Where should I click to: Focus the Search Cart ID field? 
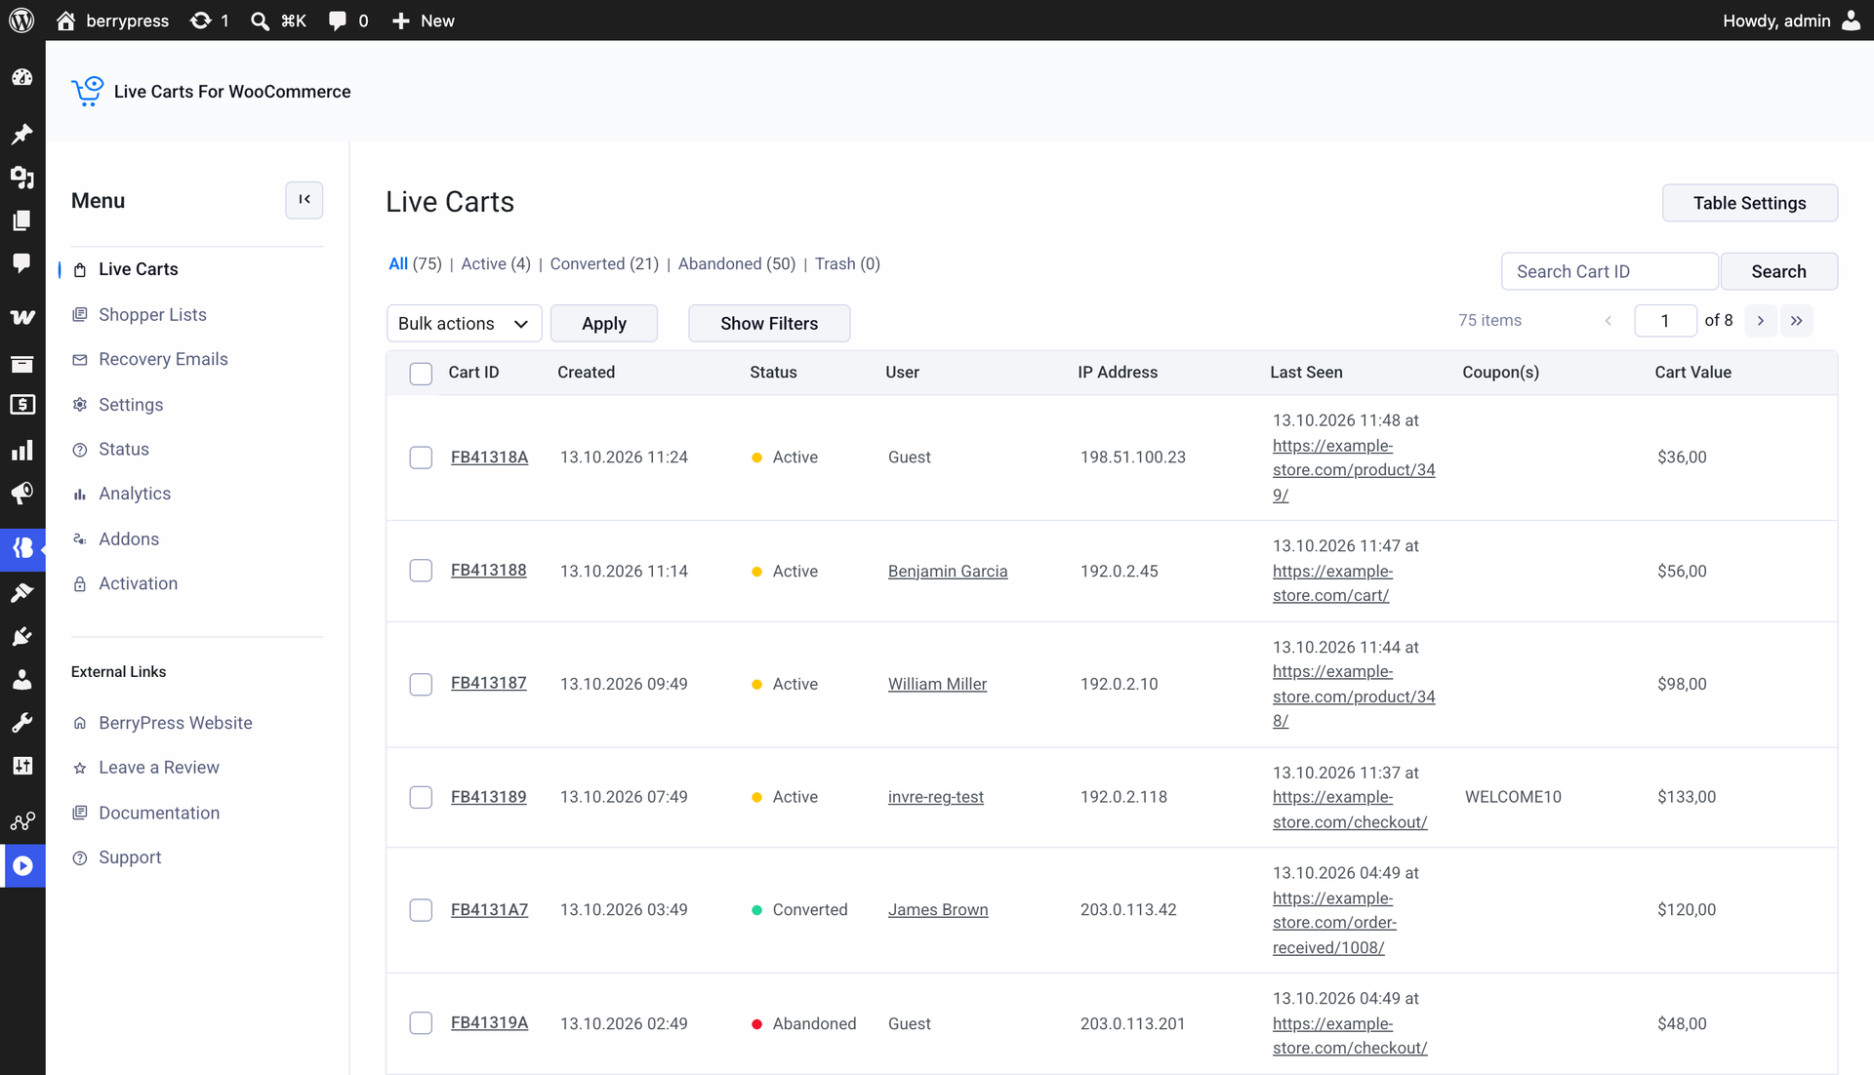pyautogui.click(x=1609, y=271)
